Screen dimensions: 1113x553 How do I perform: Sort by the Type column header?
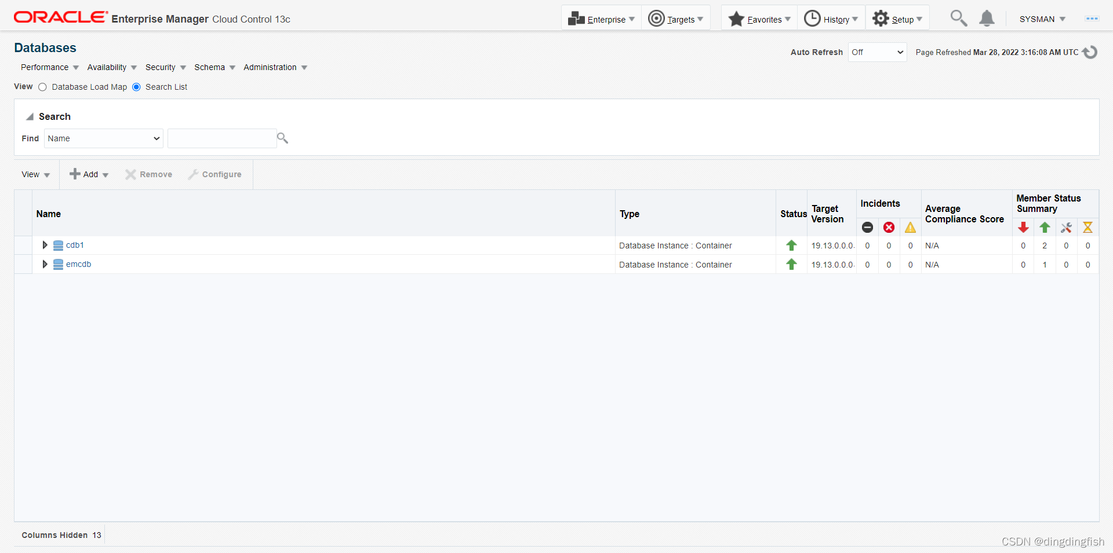click(x=630, y=214)
